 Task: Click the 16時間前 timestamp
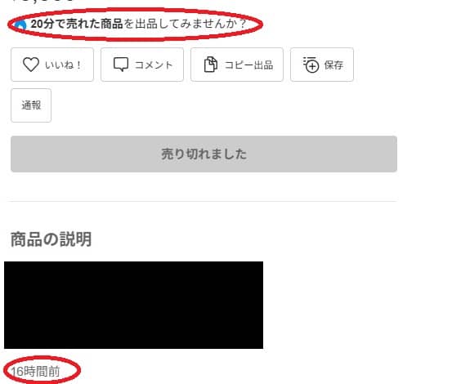tap(35, 372)
